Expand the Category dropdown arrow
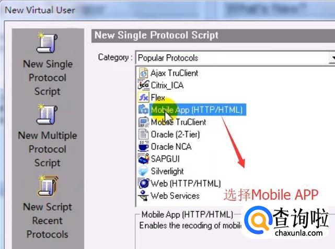This screenshot has width=335, height=249. click(x=332, y=57)
